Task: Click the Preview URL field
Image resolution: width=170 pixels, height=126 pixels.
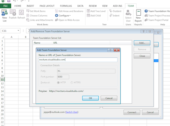Action: click(x=83, y=91)
